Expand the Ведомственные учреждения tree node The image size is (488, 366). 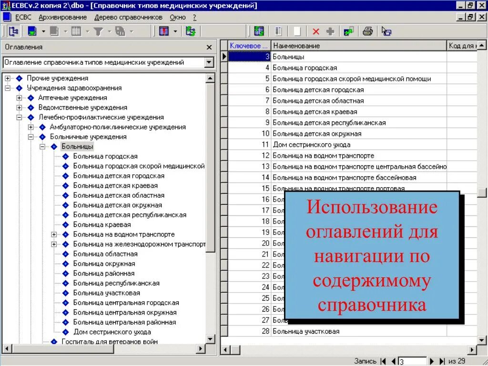19,108
